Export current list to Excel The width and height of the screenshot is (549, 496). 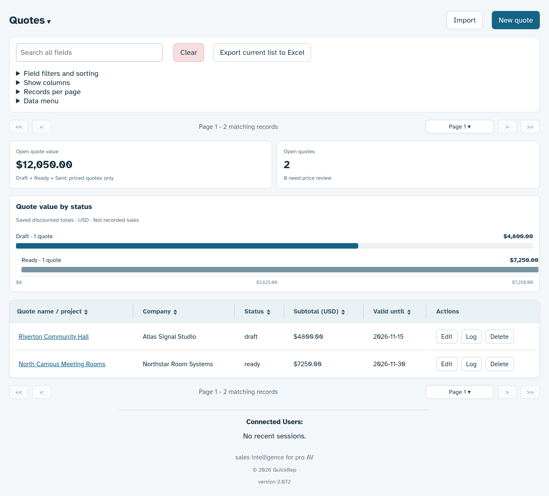tap(262, 52)
